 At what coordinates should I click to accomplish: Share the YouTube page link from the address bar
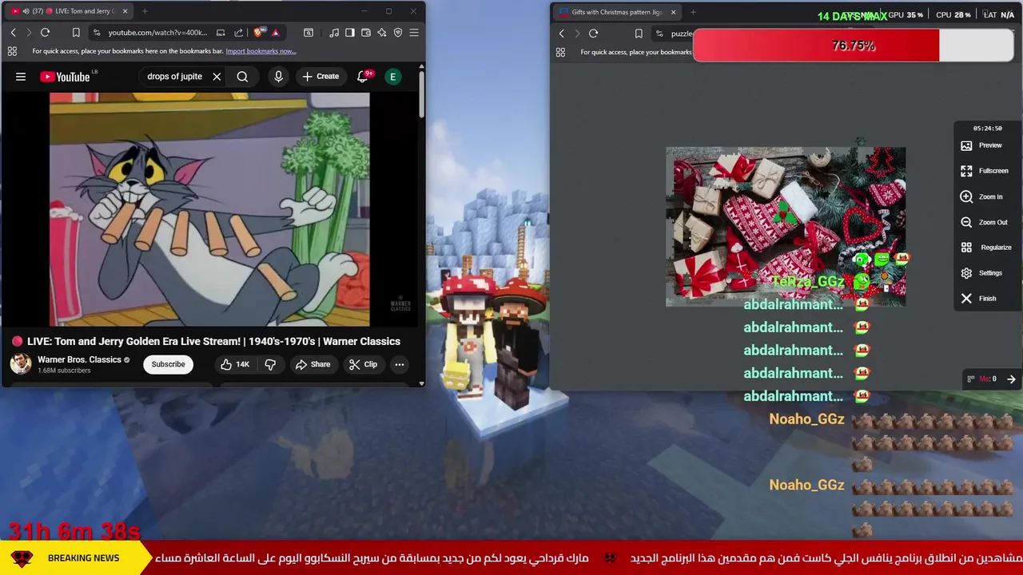(238, 33)
